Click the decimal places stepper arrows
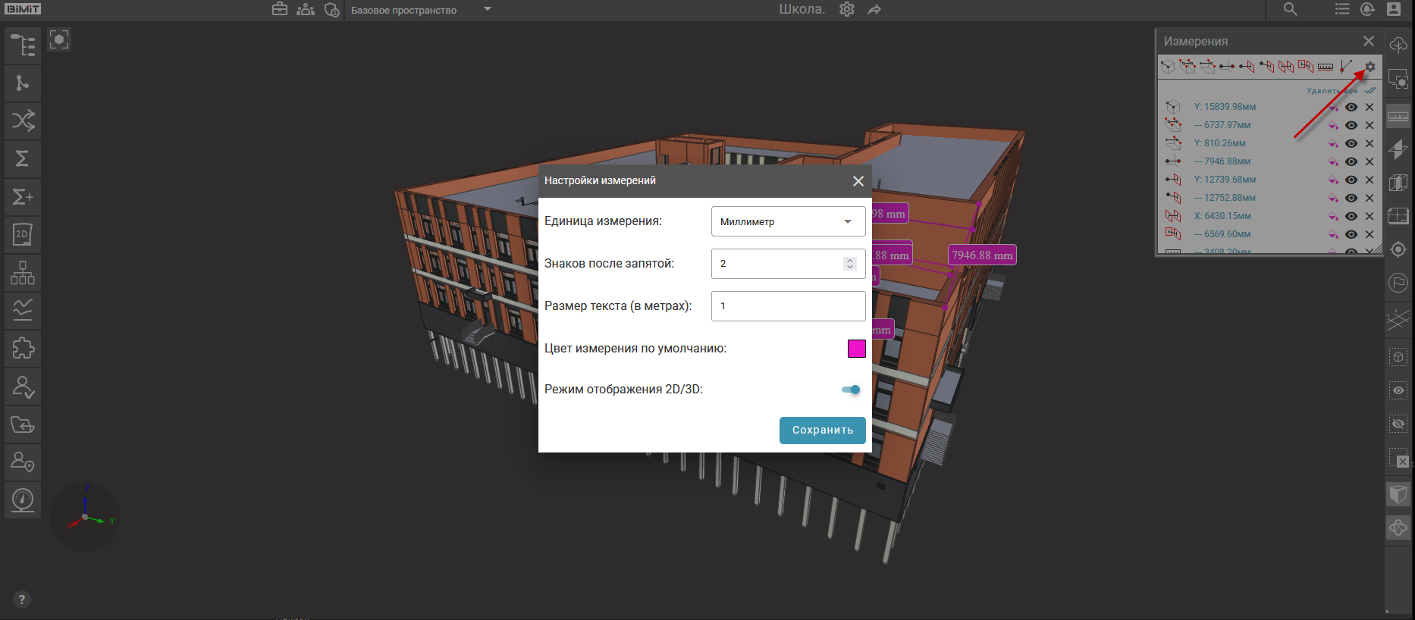The width and height of the screenshot is (1415, 620). point(849,264)
